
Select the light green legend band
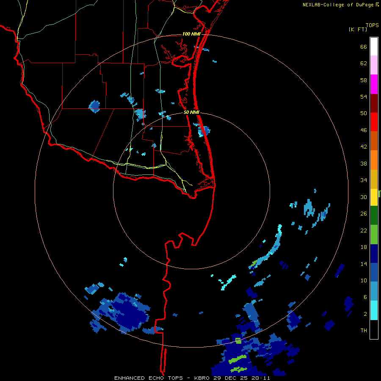point(374,235)
